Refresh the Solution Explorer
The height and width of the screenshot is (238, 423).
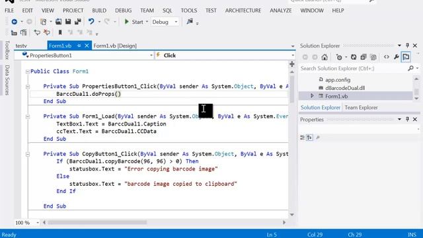[x=354, y=58]
